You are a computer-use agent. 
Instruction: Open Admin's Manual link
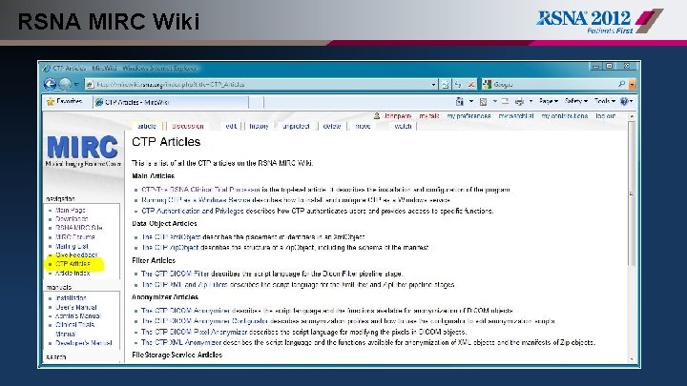[77, 315]
